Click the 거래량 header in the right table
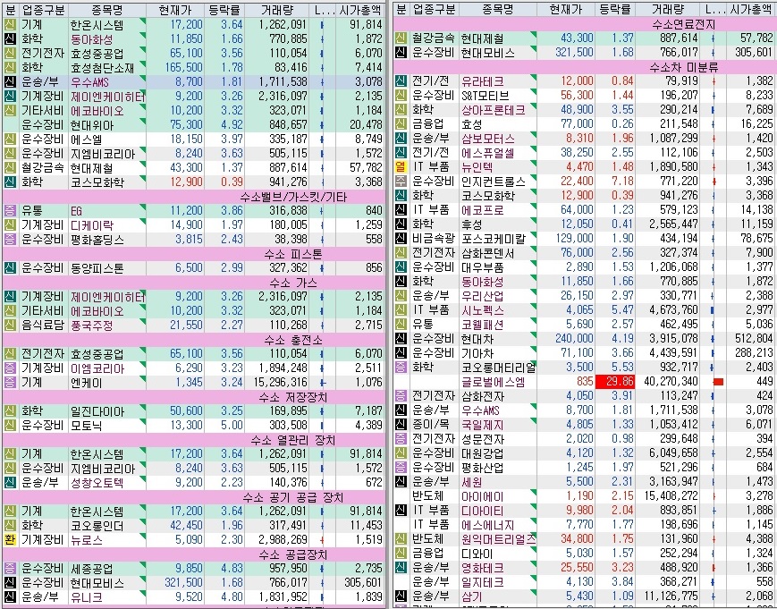Screen dimensions: 777x609 668,9
